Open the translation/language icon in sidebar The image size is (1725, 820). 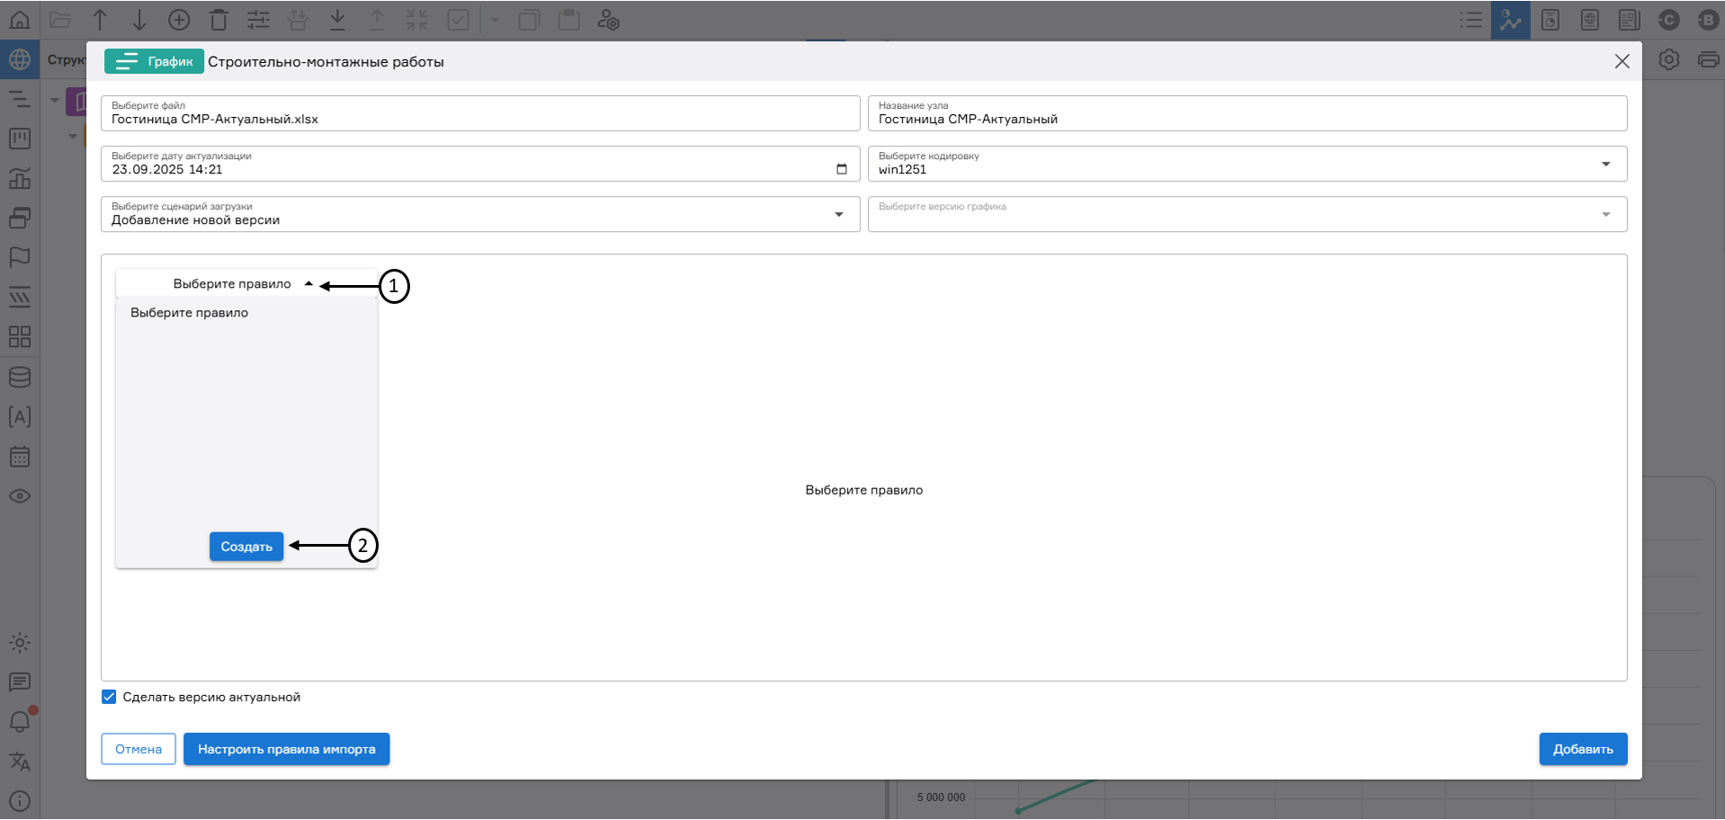(19, 762)
